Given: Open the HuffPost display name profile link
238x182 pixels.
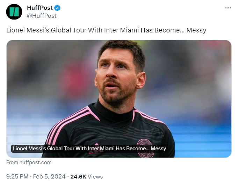Looking at the screenshot, I should (x=39, y=8).
